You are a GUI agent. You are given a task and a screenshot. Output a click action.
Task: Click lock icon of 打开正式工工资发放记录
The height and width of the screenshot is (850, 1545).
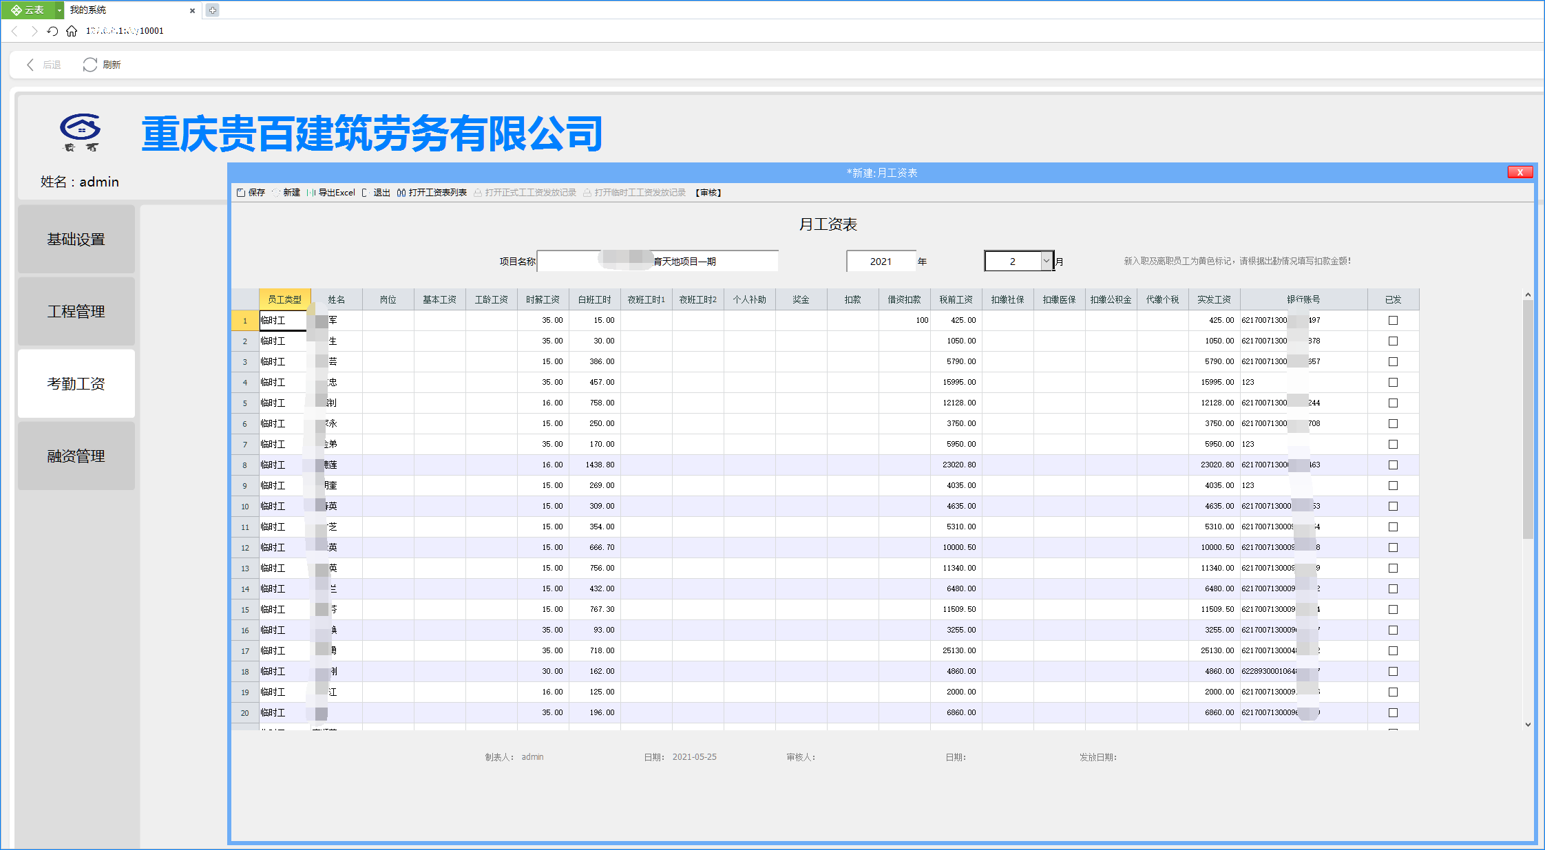point(478,193)
